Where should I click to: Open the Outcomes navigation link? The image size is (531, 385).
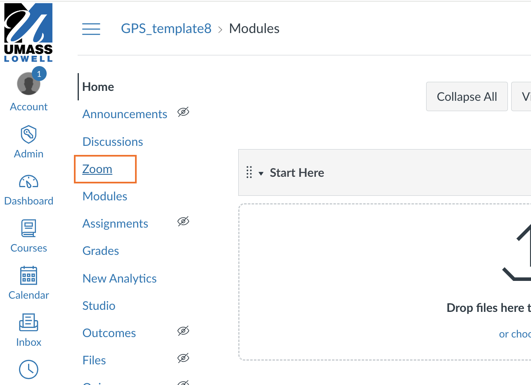109,333
